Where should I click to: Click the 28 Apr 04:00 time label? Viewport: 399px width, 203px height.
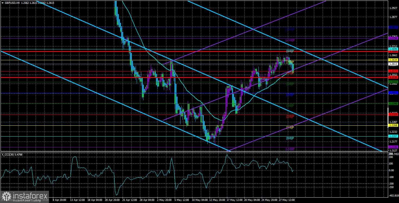(146, 200)
